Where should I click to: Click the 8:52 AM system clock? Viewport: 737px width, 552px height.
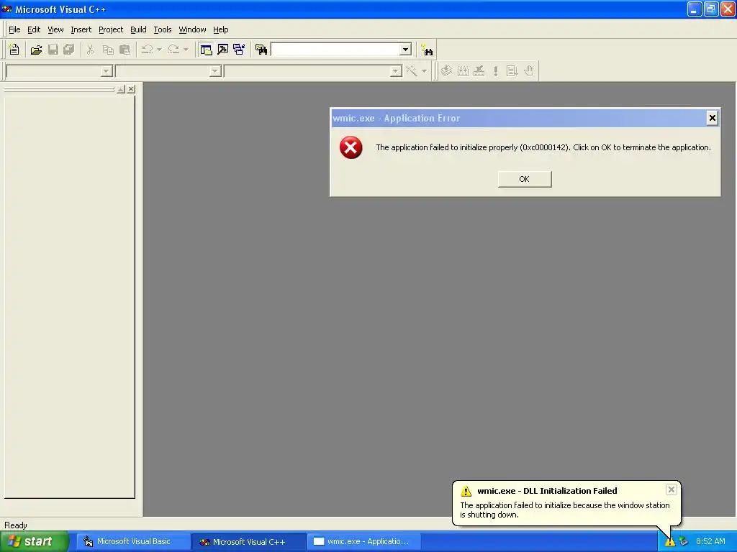tap(710, 541)
